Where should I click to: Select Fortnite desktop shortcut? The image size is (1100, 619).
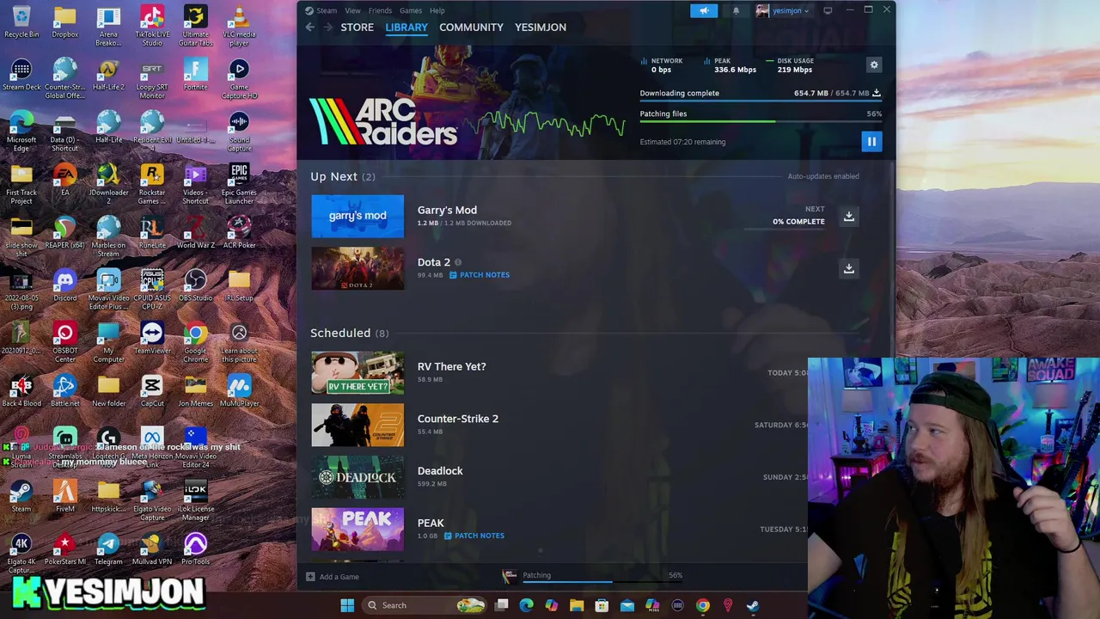click(195, 75)
